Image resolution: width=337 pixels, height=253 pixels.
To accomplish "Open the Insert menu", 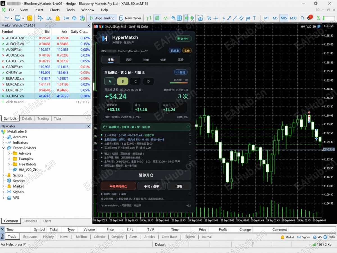I will (x=39, y=10).
